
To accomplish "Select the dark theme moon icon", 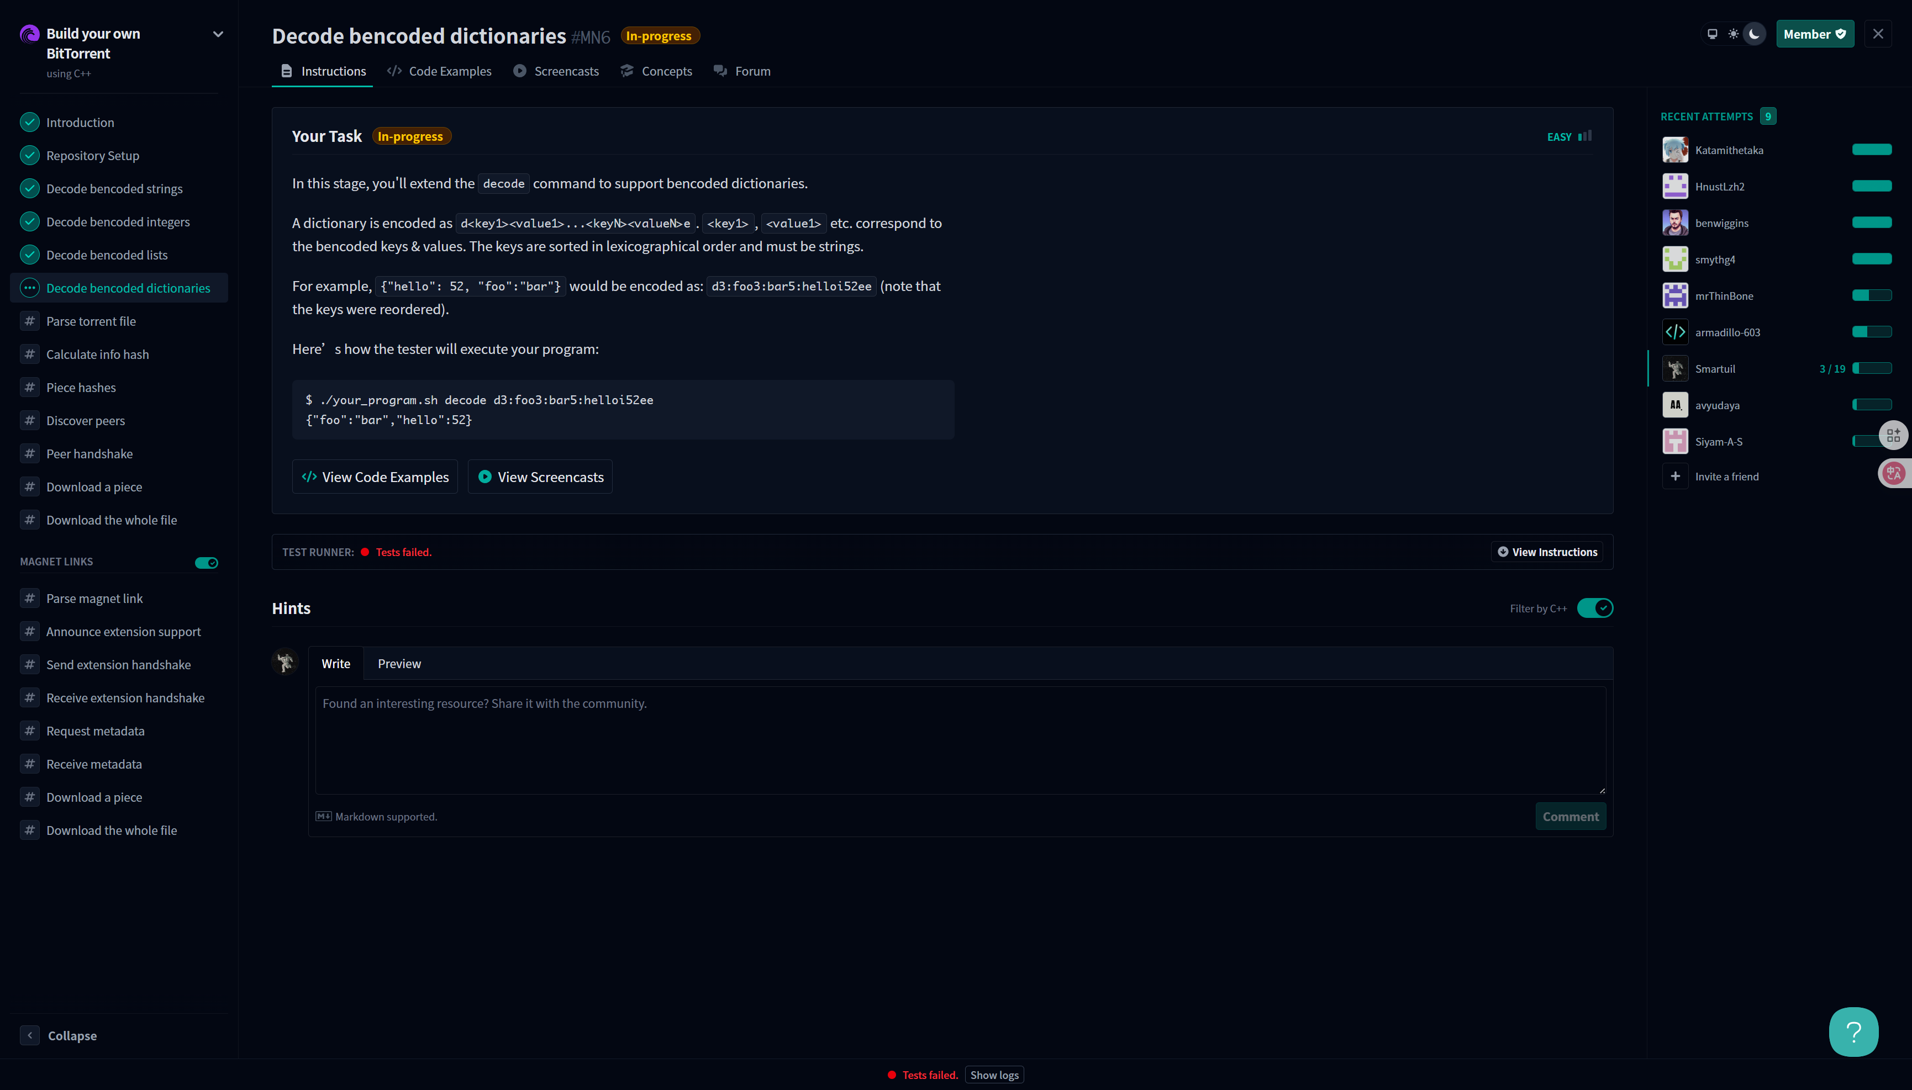I will (x=1754, y=34).
